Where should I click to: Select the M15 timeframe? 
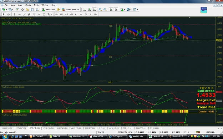pyautogui.click(x=66, y=14)
